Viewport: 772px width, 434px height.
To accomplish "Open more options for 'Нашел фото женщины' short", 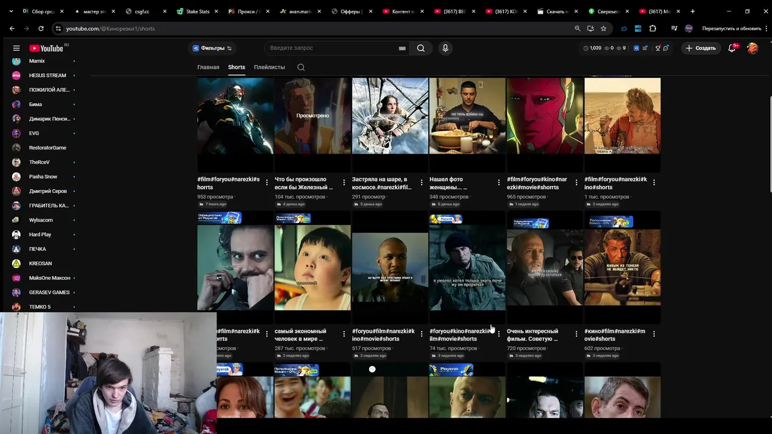I will click(498, 182).
